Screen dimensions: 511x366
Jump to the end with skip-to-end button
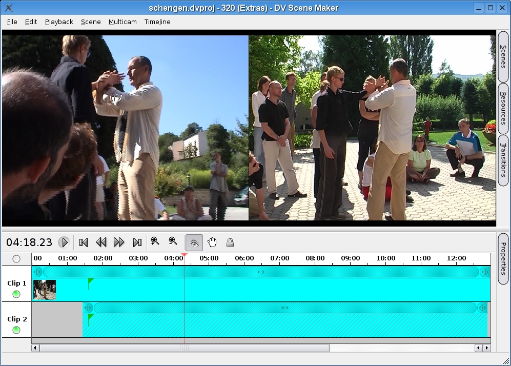coord(137,242)
